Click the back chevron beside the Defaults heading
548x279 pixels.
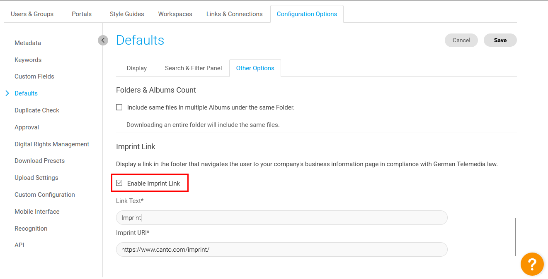click(x=103, y=40)
